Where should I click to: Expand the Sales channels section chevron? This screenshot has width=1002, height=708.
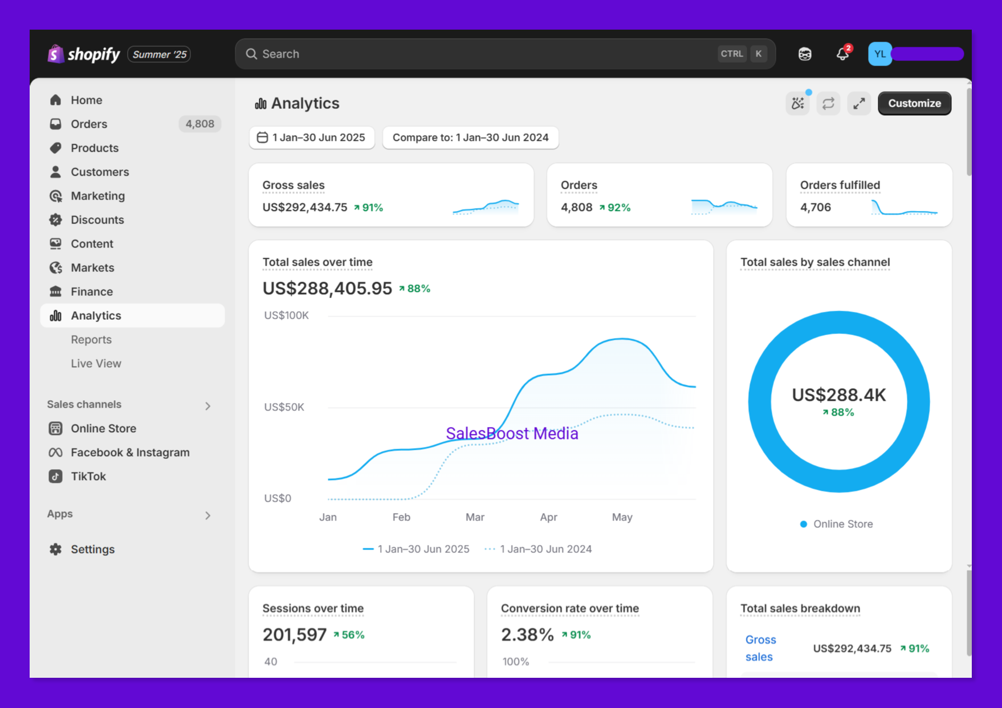coord(208,405)
